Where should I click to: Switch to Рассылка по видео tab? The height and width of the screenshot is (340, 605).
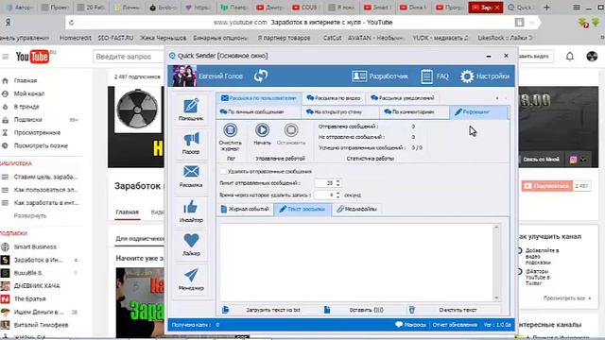click(x=334, y=98)
